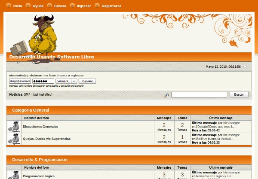Open 'Números con signo y sin...' last message
258x179 pixels.
(215, 176)
